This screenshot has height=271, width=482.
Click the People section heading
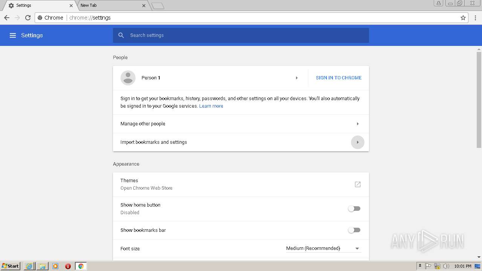pos(120,58)
